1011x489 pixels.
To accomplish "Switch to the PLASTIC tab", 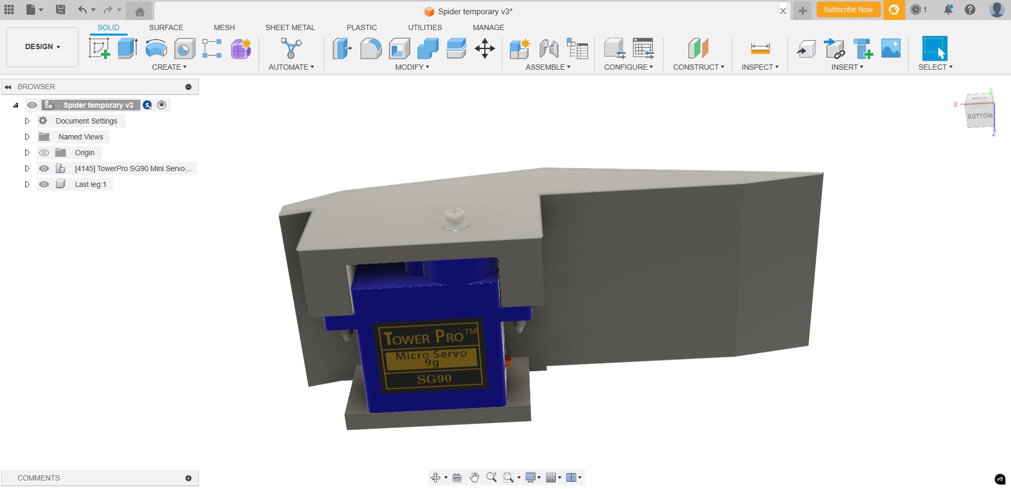I will coord(362,27).
